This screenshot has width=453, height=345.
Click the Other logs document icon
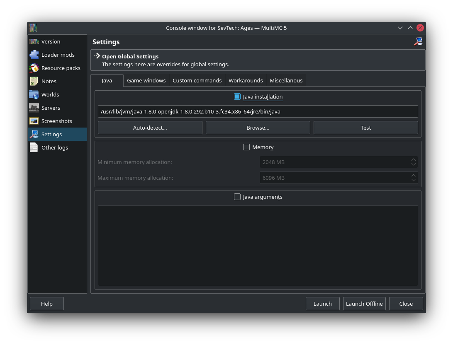34,148
